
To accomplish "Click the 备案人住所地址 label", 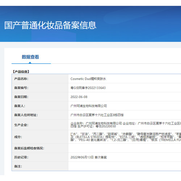I will [26, 115].
